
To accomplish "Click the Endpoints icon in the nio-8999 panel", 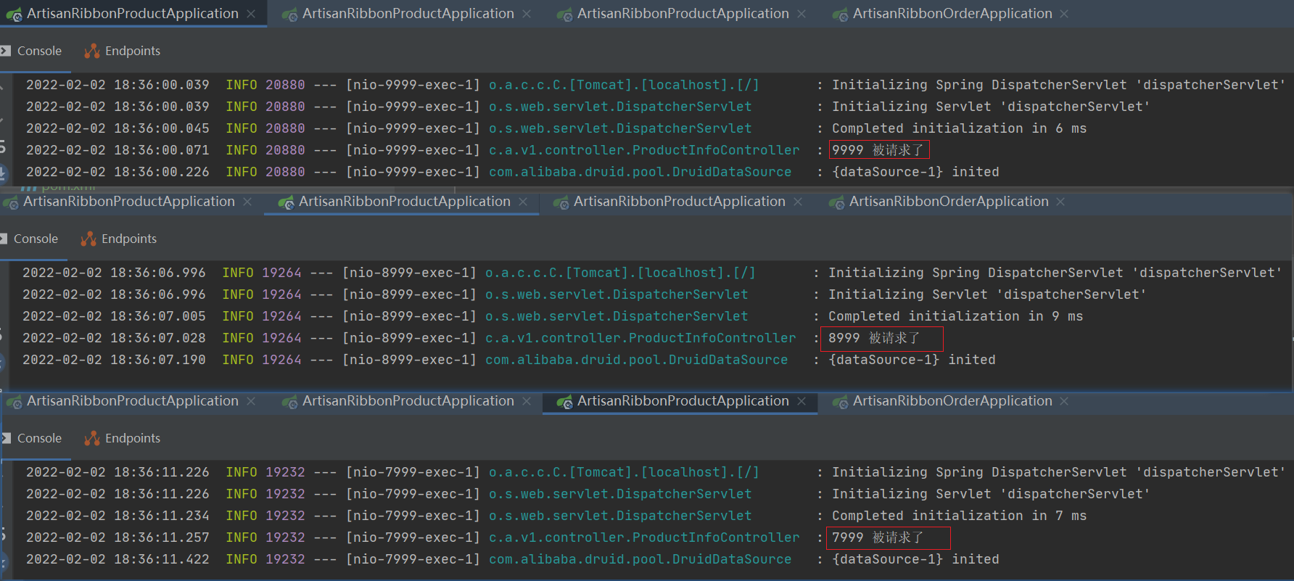I will point(88,239).
